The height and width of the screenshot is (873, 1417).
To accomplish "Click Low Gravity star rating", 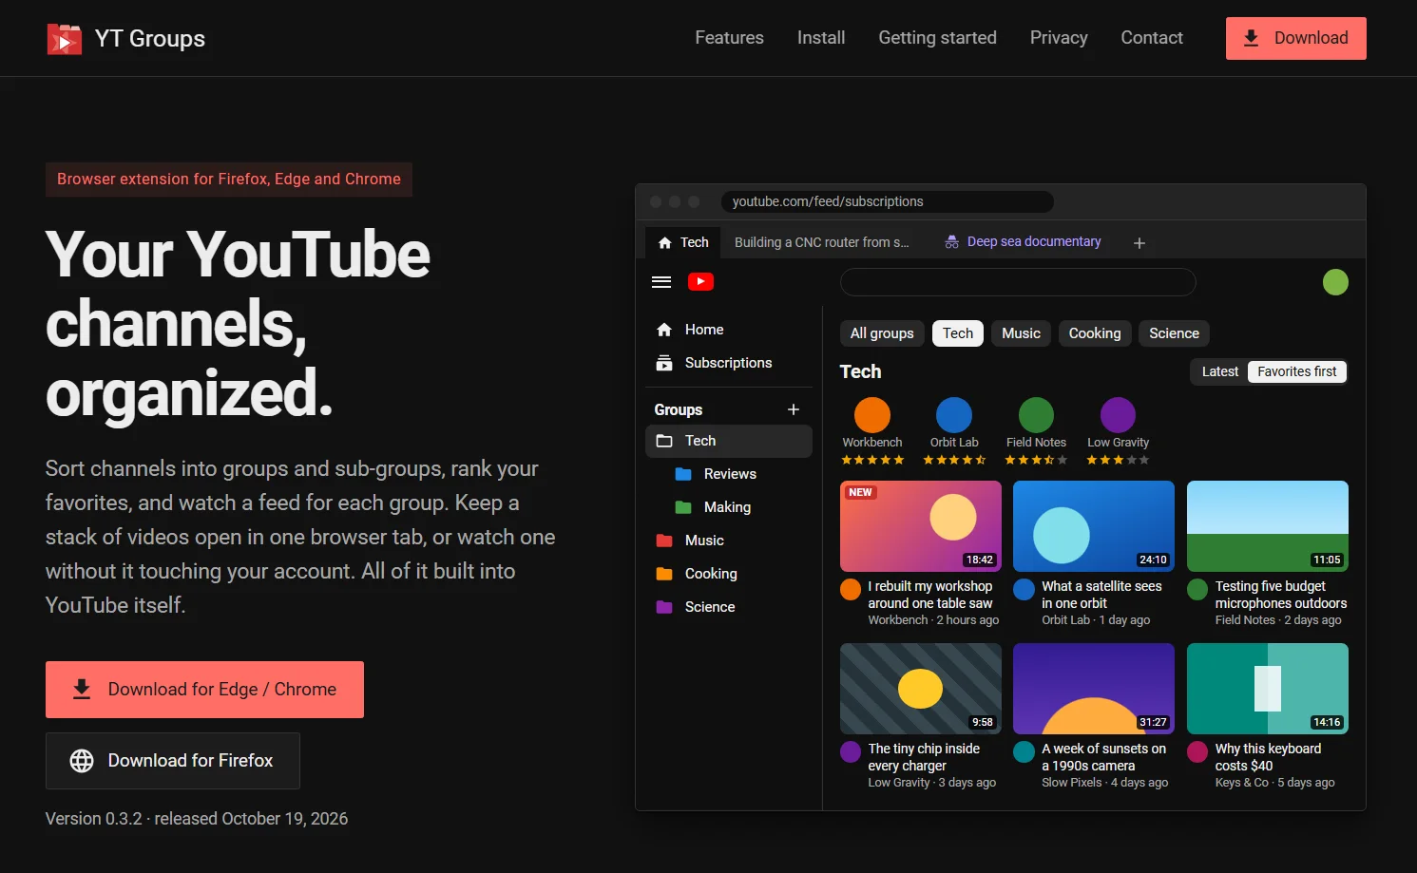I will tap(1118, 460).
